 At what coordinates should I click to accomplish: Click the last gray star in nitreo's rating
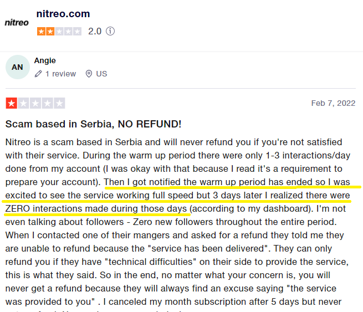coord(77,31)
